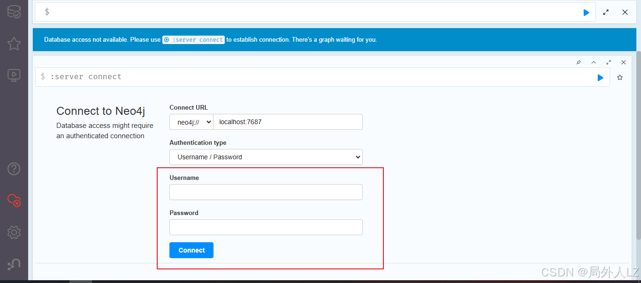This screenshot has width=641, height=283.
Task: Open the Guides play-screen sidebar icon
Action: click(14, 75)
